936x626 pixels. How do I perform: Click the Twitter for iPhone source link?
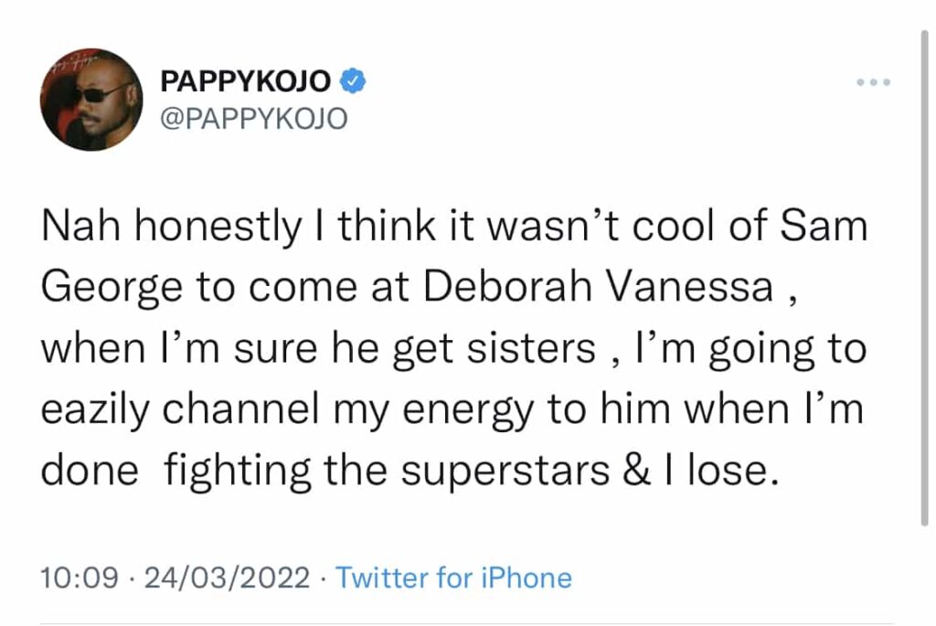click(453, 578)
